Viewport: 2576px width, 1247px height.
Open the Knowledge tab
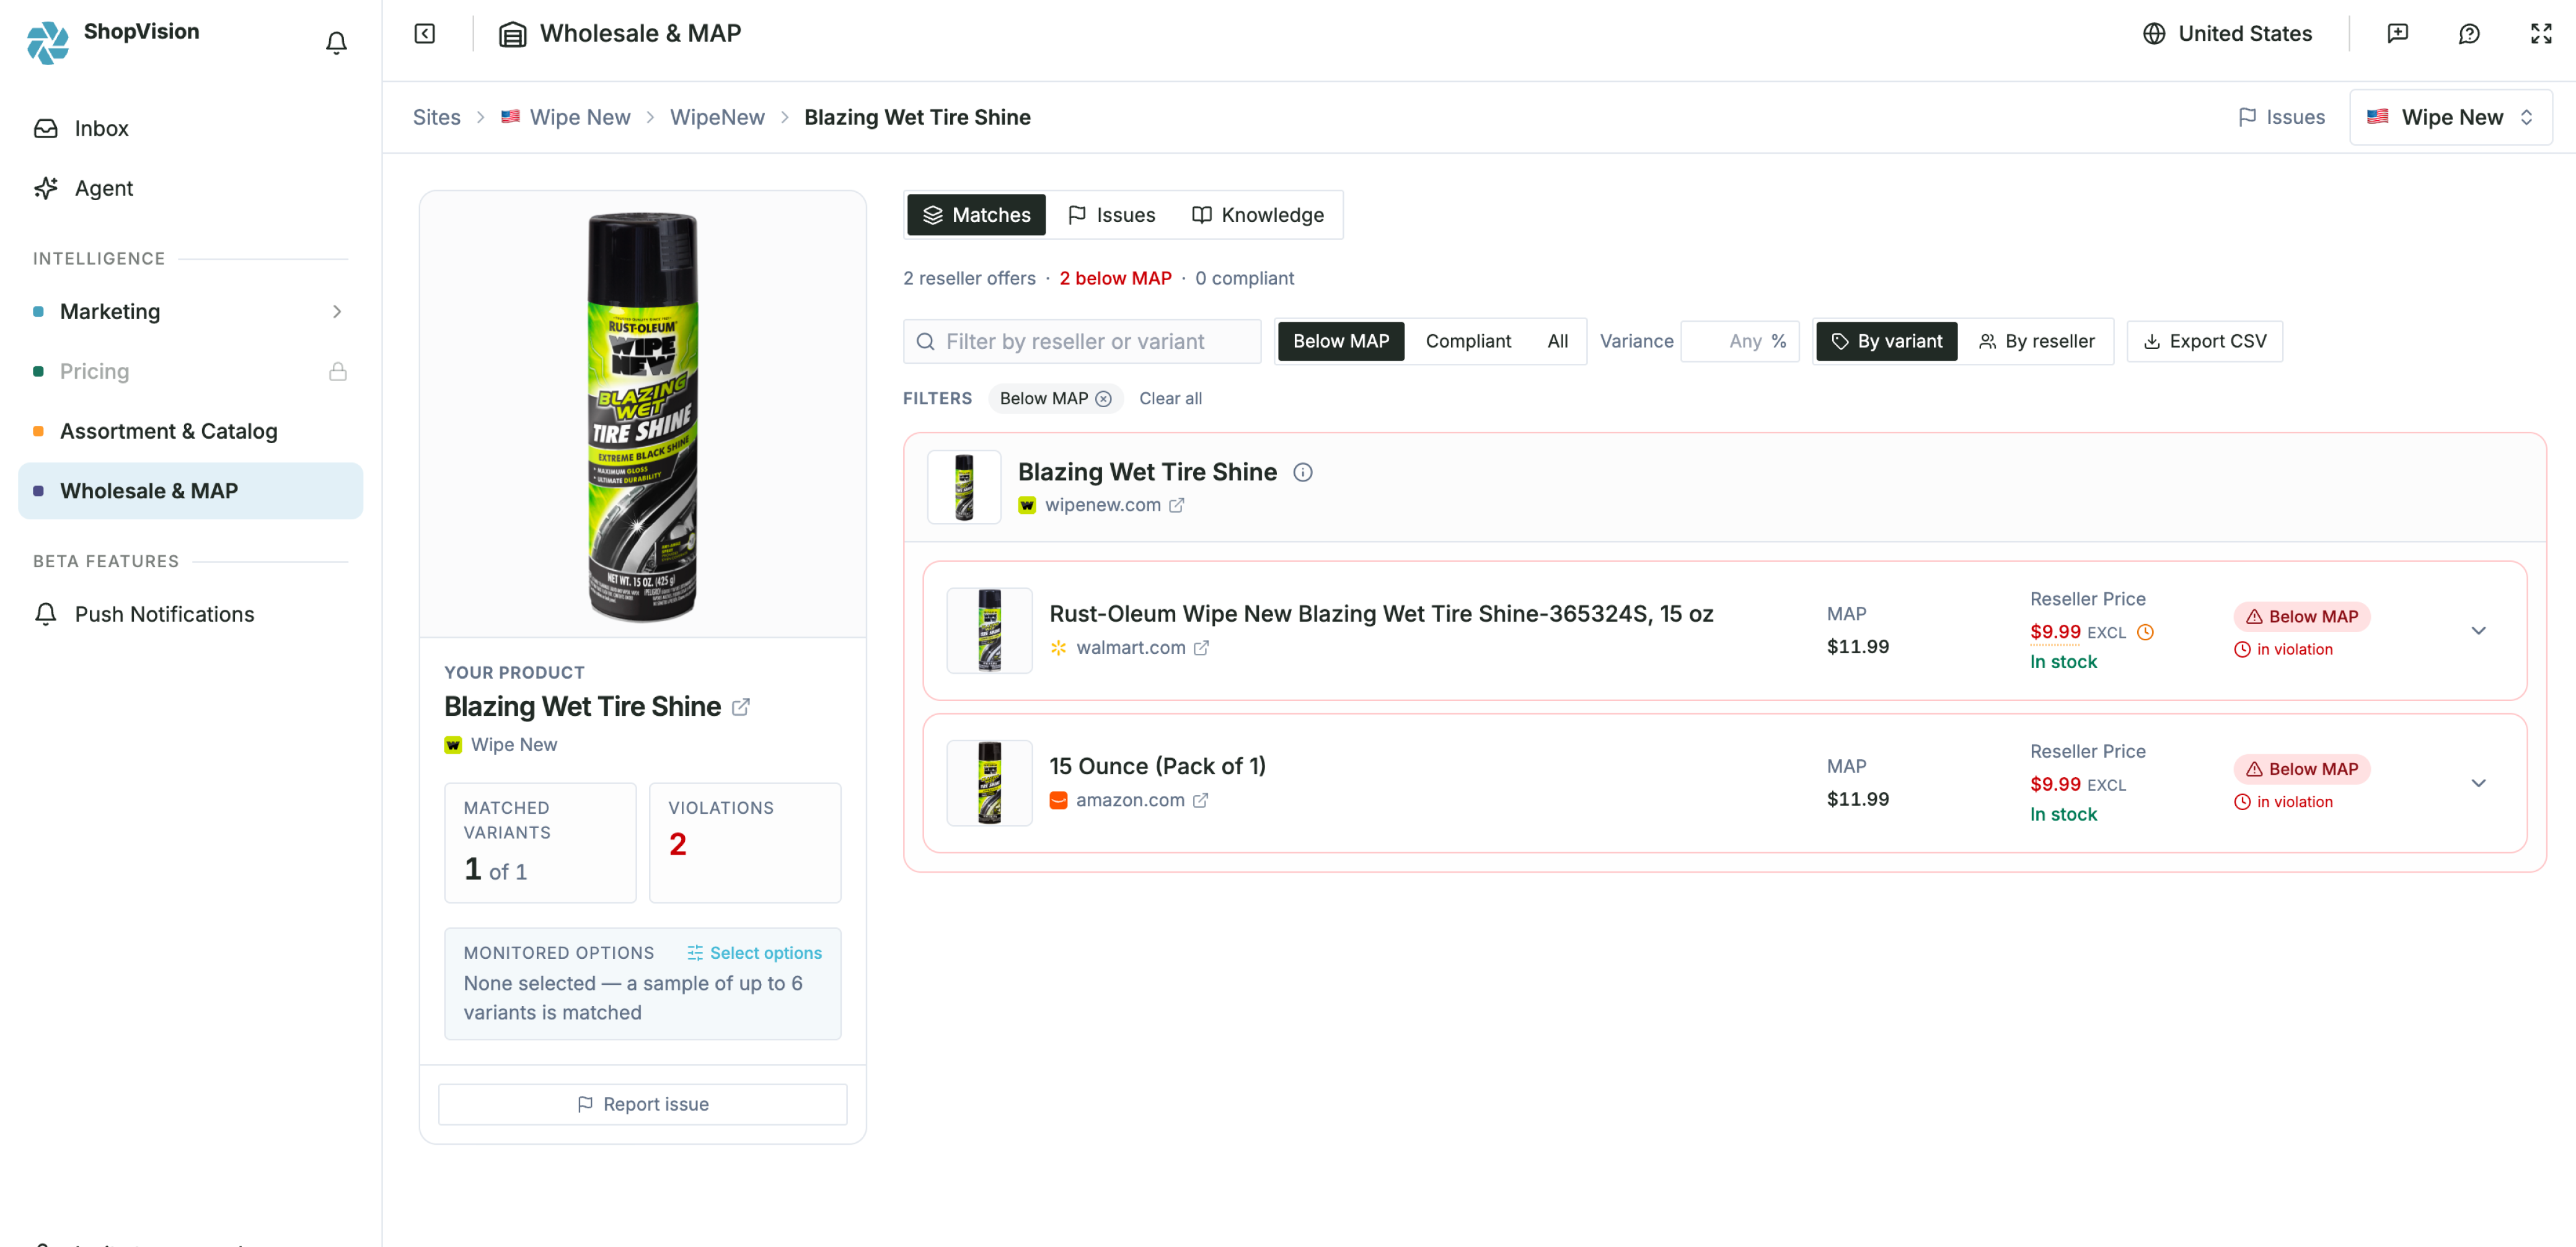[1257, 215]
